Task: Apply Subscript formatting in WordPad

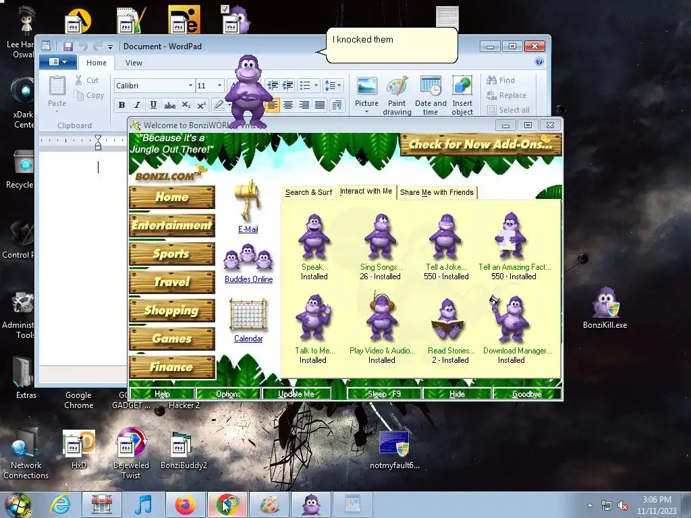Action: [186, 105]
